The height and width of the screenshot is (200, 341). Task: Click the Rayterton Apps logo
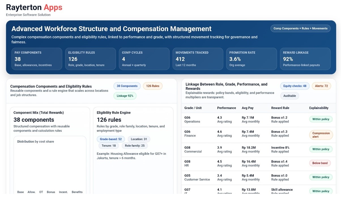[34, 7]
